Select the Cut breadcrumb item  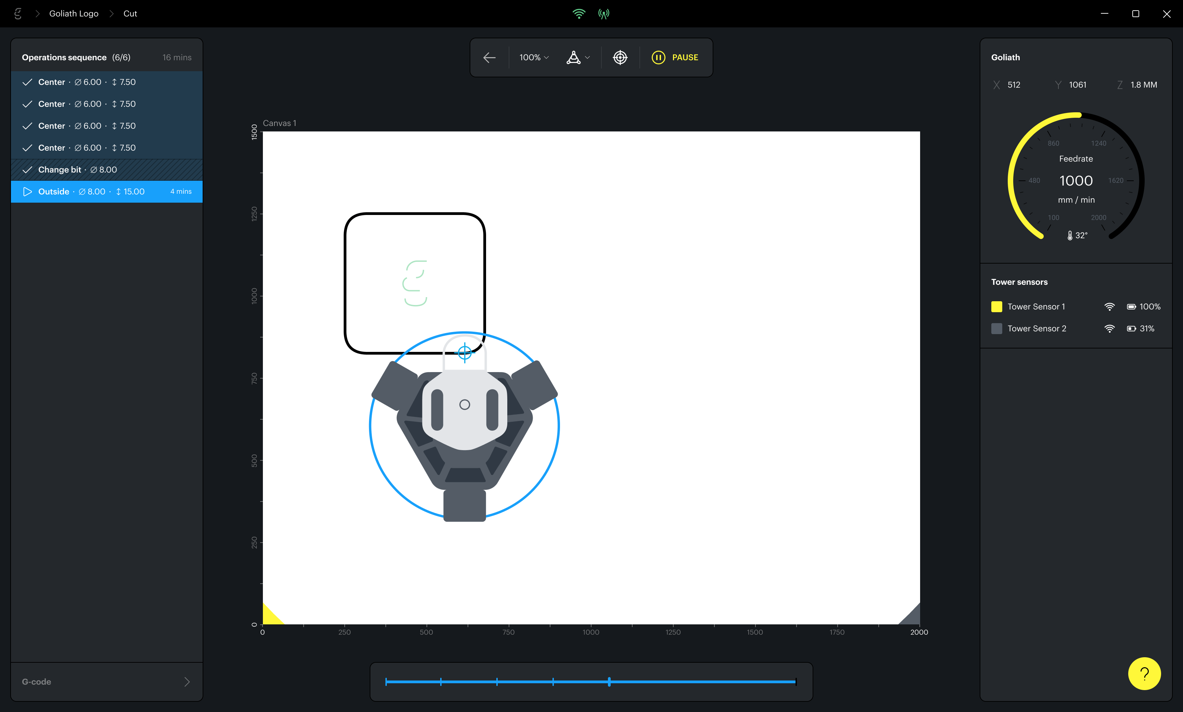pyautogui.click(x=130, y=13)
